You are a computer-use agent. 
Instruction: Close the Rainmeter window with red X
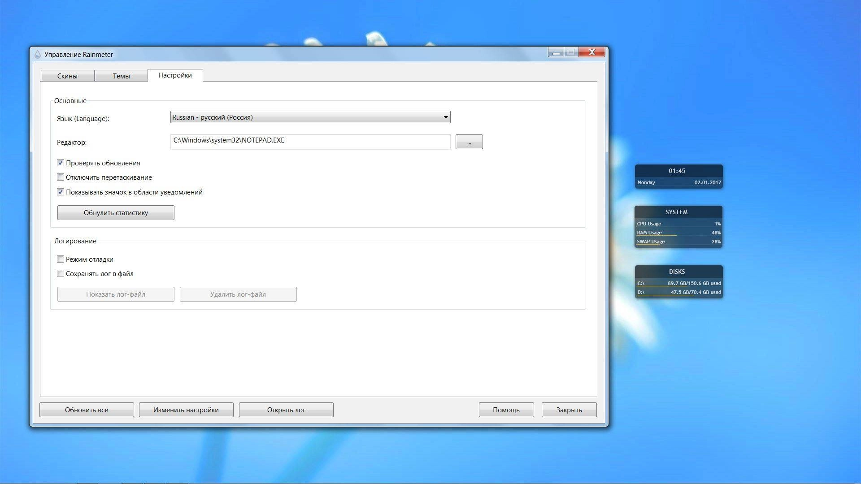tap(592, 52)
